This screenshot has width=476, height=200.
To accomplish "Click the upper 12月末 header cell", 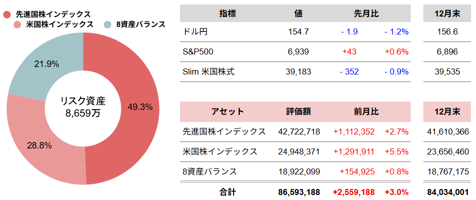I will tap(448, 13).
